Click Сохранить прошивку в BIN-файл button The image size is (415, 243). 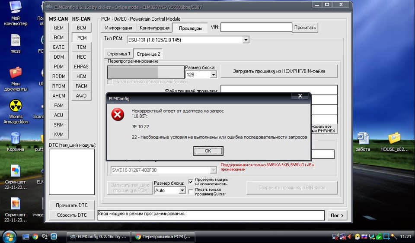pyautogui.click(x=292, y=187)
